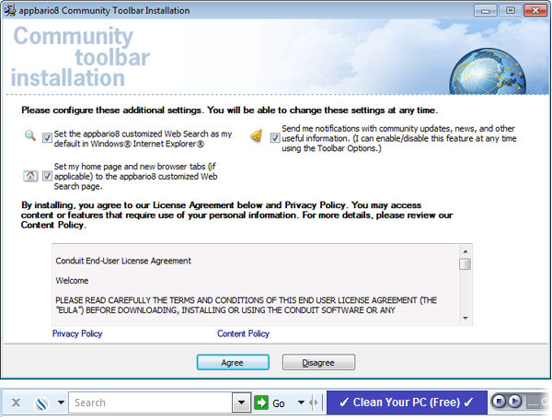The height and width of the screenshot is (420, 552).
Task: Close the toolbar installation window
Action: point(535,10)
